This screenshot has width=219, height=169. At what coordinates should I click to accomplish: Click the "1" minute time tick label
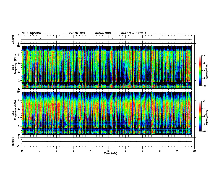(x=39, y=151)
